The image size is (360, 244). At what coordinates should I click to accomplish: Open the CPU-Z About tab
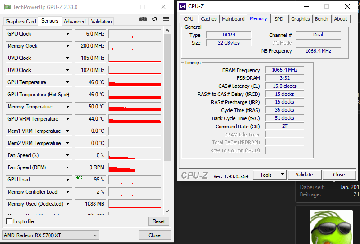[341, 19]
